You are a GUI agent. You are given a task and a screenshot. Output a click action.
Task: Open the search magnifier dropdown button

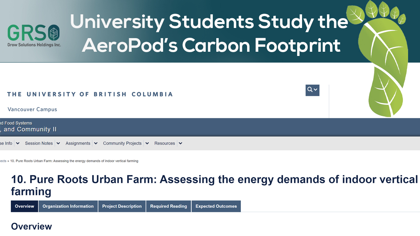[312, 90]
